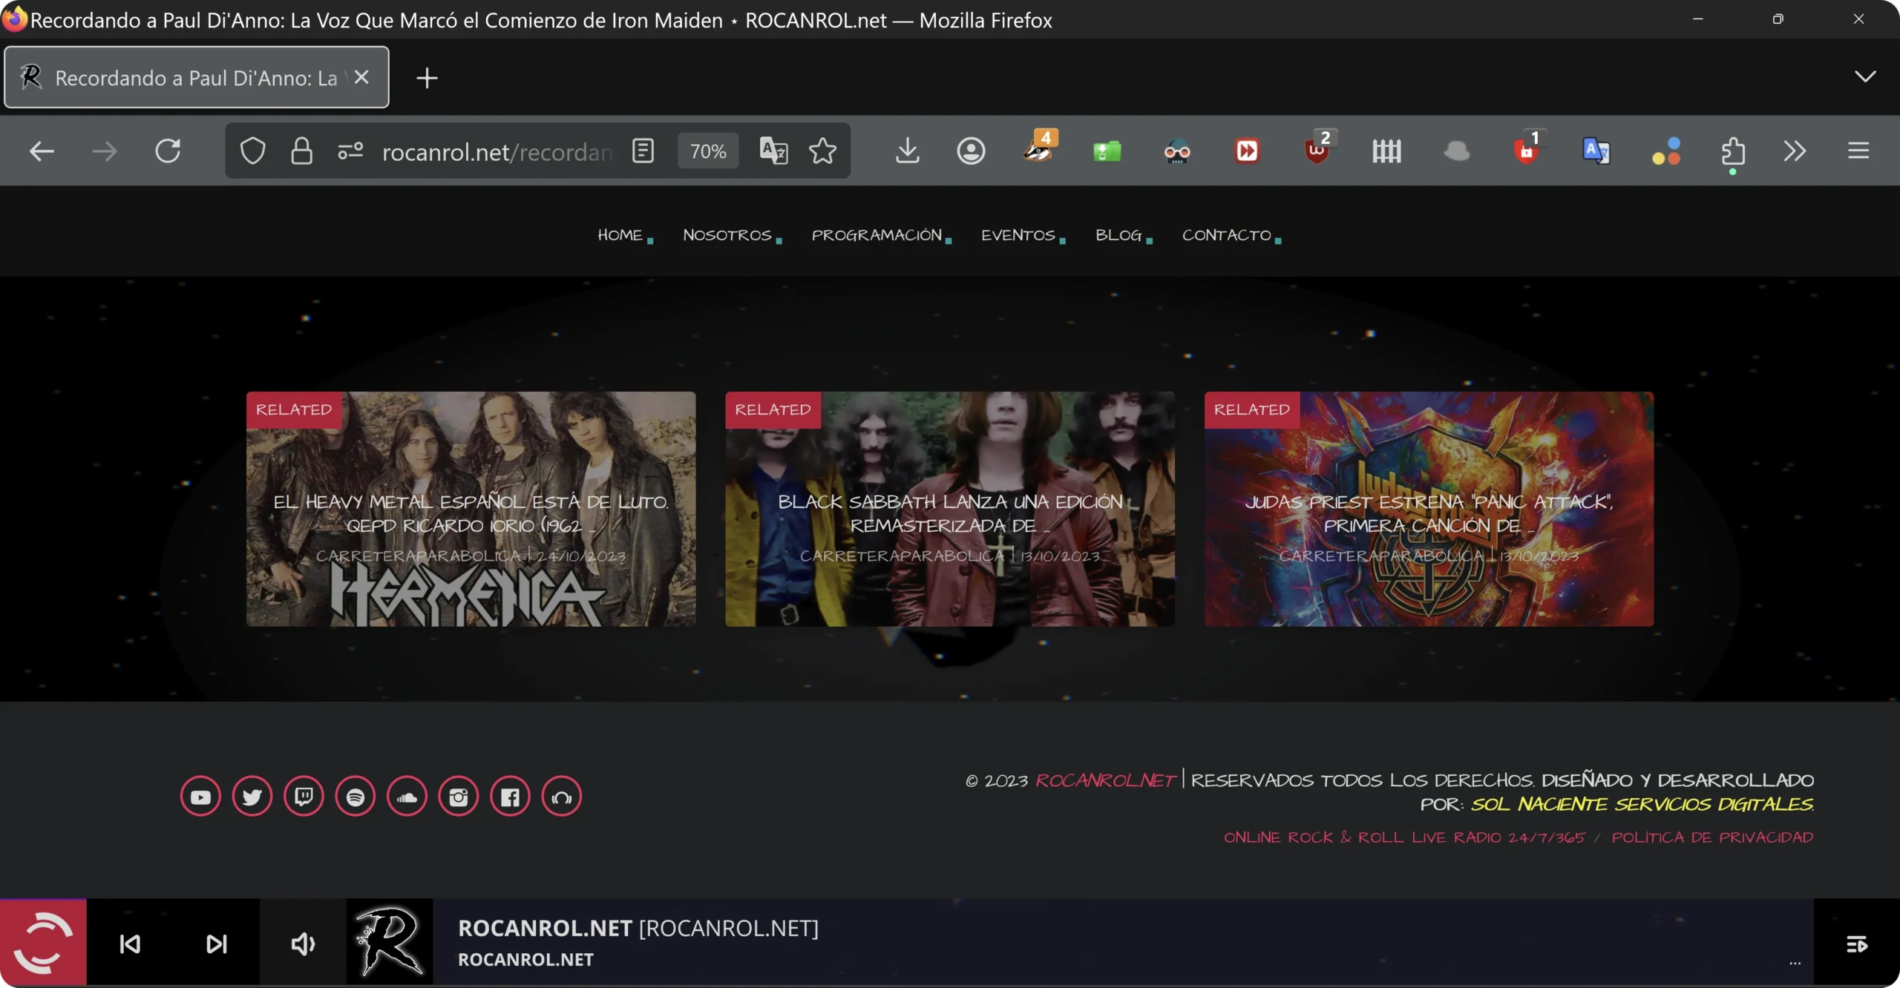Click the uBlock Origin extension icon
This screenshot has width=1900, height=988.
[1317, 151]
